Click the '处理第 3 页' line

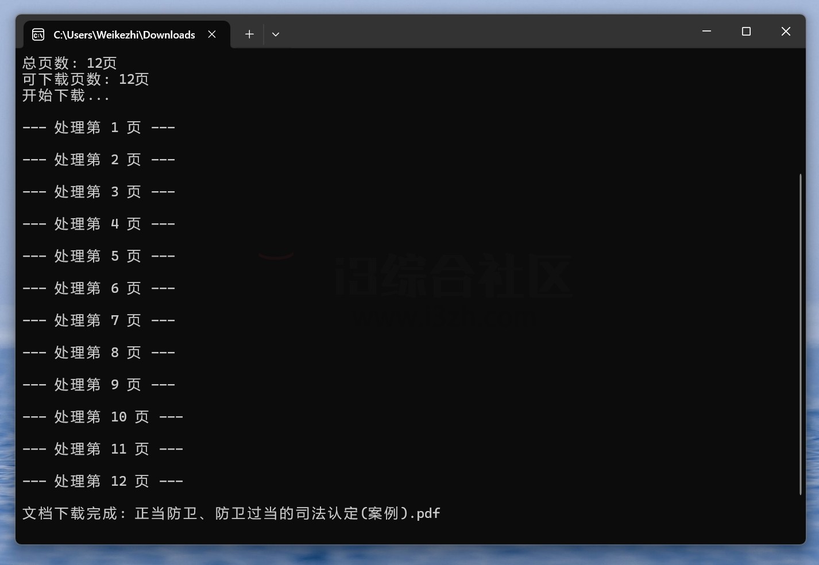pos(99,192)
